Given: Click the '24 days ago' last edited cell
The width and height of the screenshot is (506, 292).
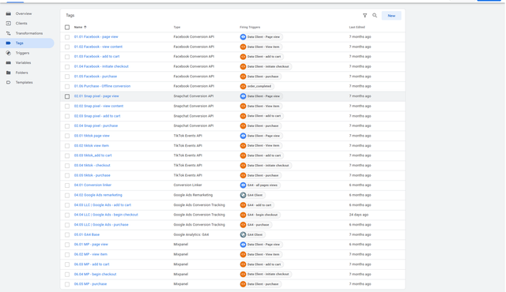Looking at the screenshot, I should (358, 215).
